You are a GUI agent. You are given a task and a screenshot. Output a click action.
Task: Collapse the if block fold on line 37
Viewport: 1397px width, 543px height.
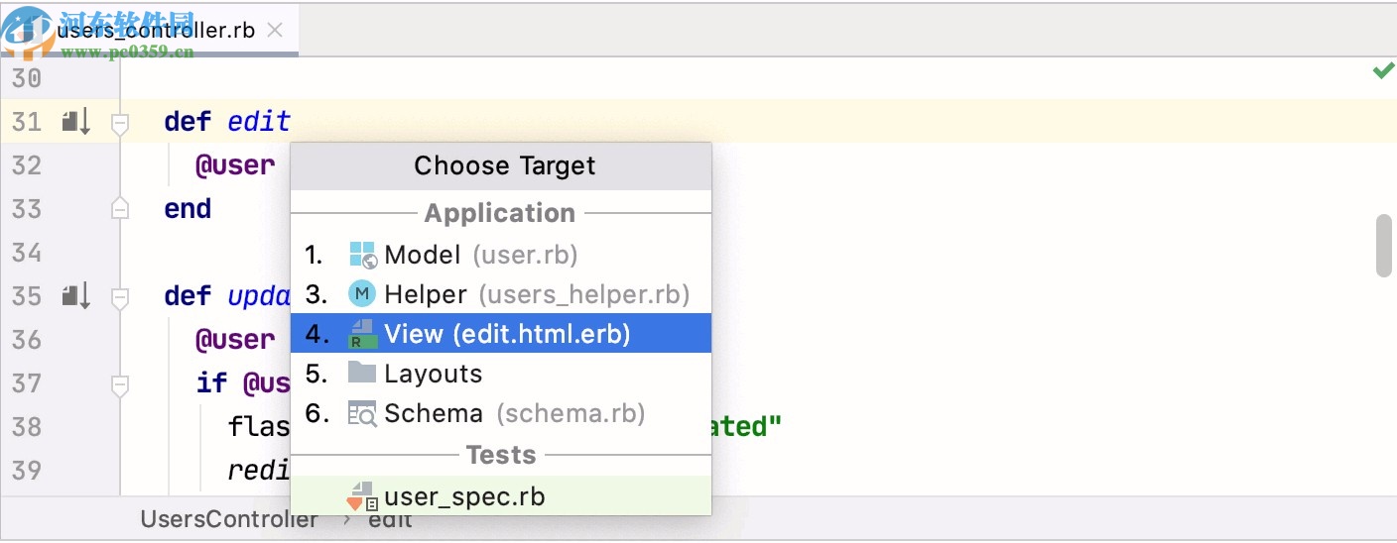[120, 383]
